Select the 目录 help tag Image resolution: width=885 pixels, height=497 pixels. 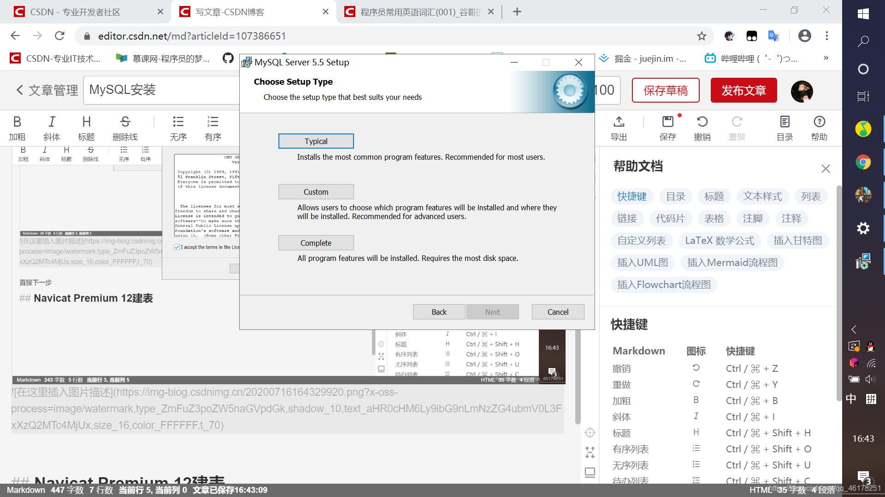pos(676,196)
